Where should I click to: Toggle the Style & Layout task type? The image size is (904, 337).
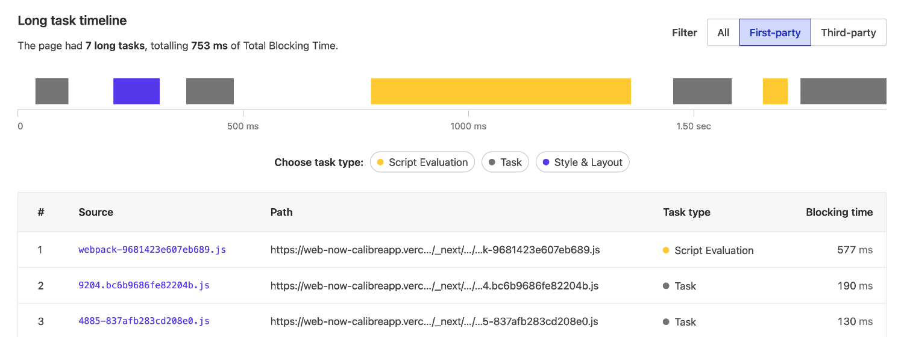[582, 162]
